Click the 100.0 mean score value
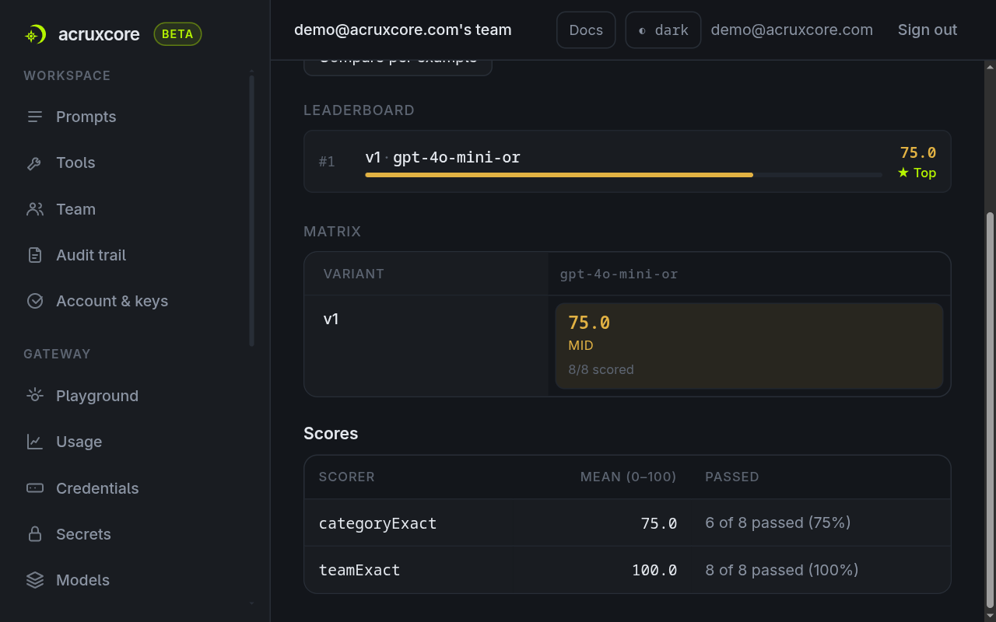This screenshot has width=996, height=622. (x=654, y=571)
